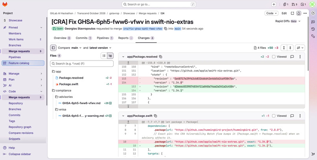317x160 pixels.
Task: Open merge requests counter icon in top bar
Action: (294, 4)
